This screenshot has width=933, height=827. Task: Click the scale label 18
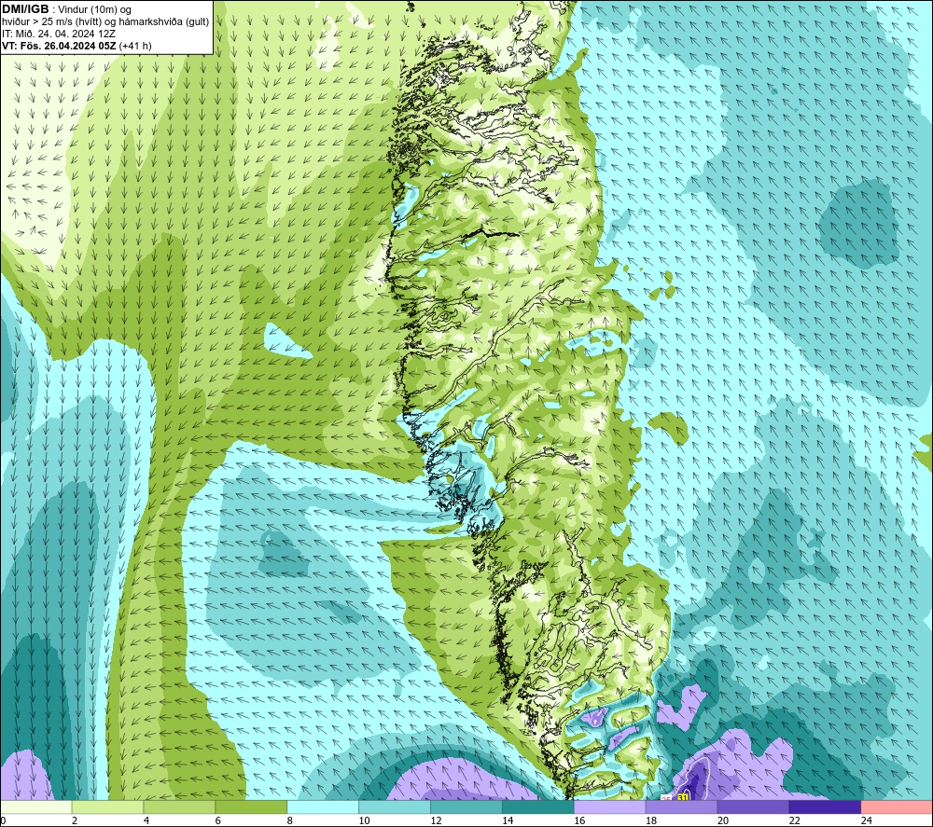[x=651, y=820]
